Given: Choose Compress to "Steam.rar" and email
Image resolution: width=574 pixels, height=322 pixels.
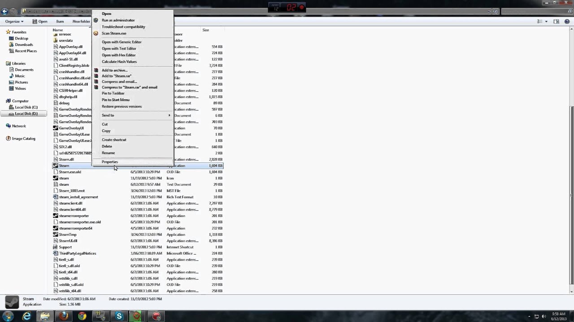Looking at the screenshot, I should pyautogui.click(x=130, y=88).
